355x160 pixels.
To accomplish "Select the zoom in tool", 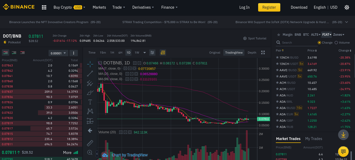I will [x=90, y=152].
